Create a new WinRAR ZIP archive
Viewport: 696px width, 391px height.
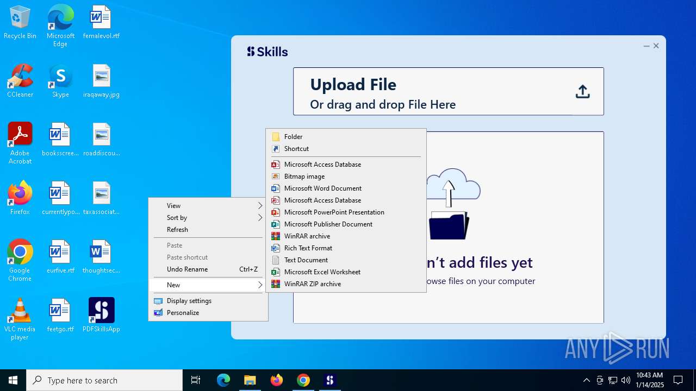click(x=346, y=284)
